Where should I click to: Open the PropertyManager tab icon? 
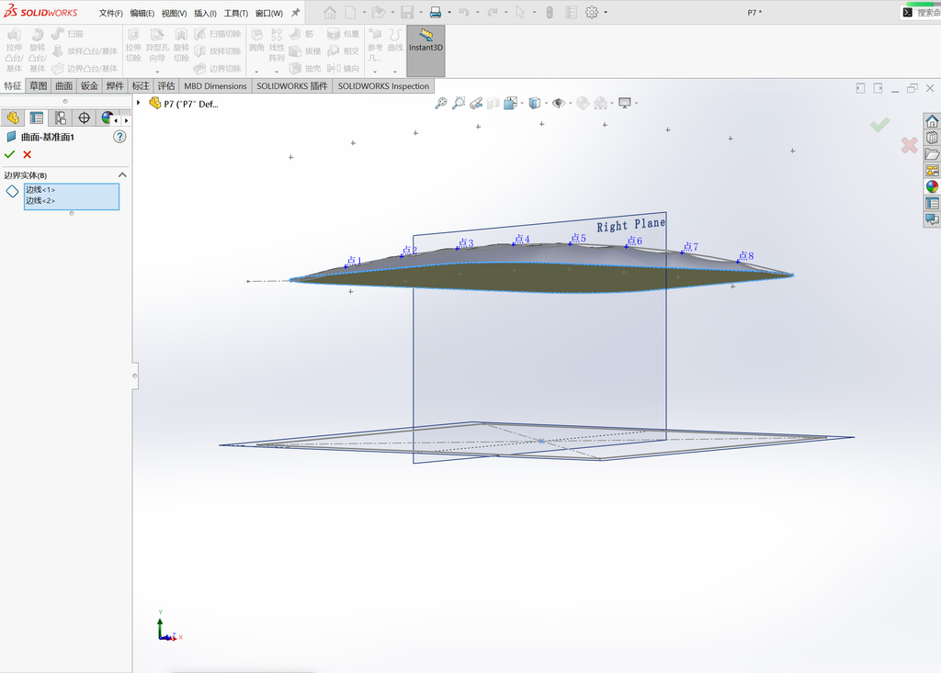[37, 118]
